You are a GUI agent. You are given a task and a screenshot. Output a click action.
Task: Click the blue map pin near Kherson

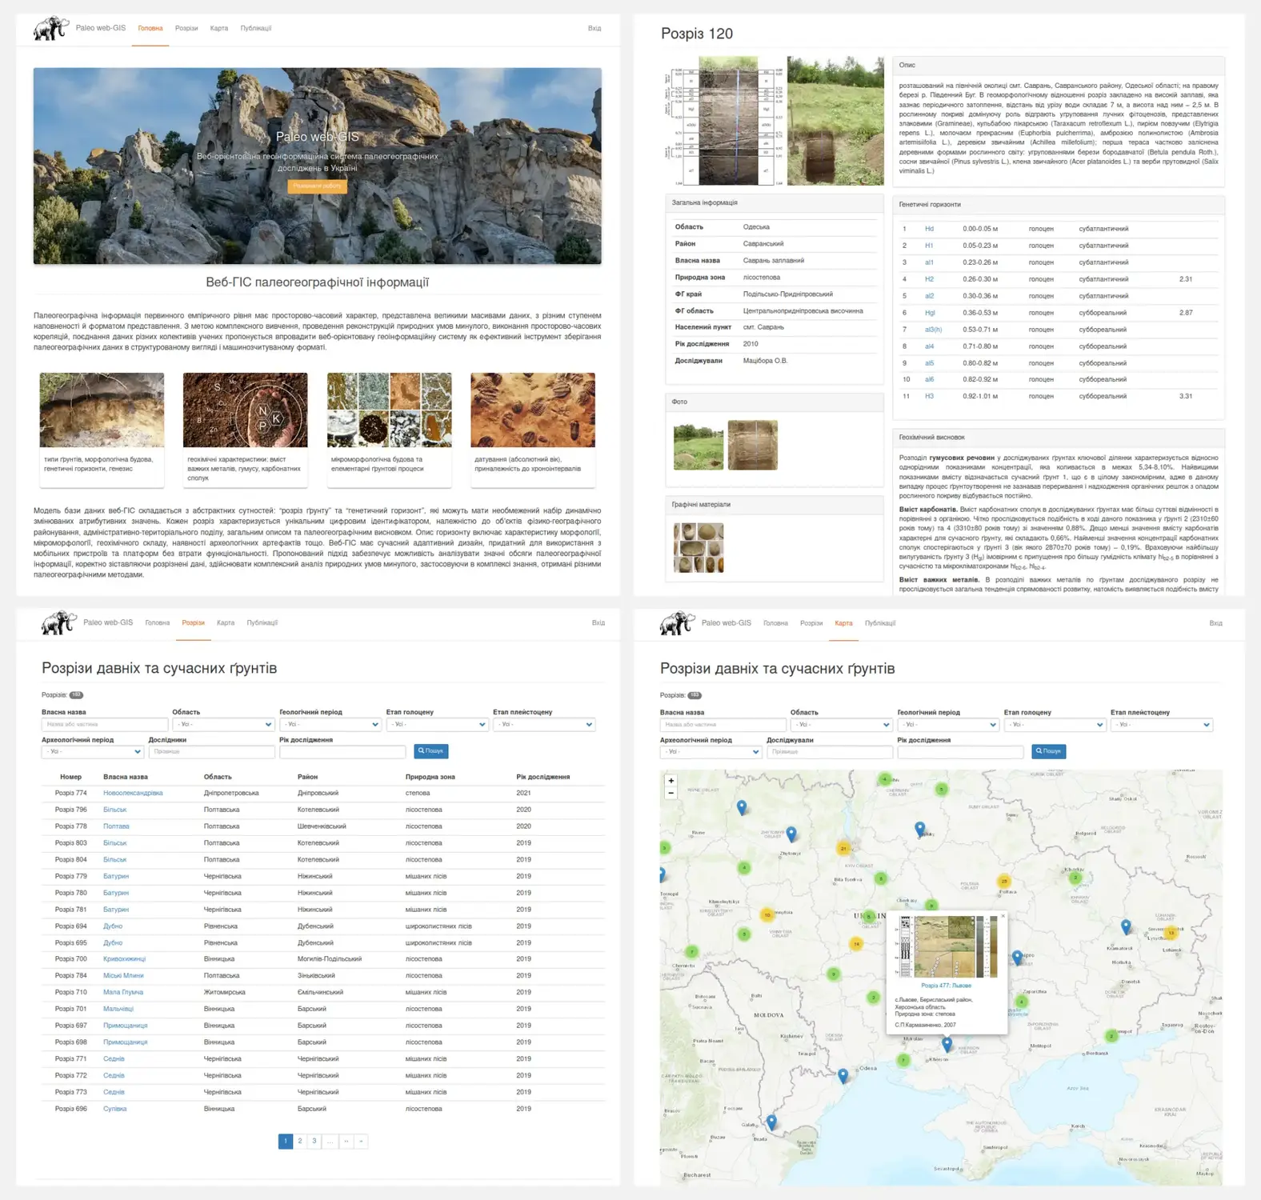tap(947, 1044)
